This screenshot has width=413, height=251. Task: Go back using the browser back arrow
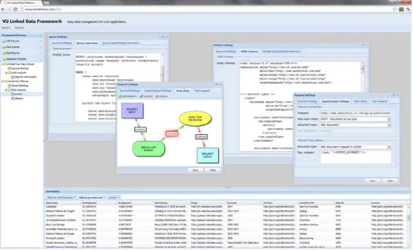3,9
